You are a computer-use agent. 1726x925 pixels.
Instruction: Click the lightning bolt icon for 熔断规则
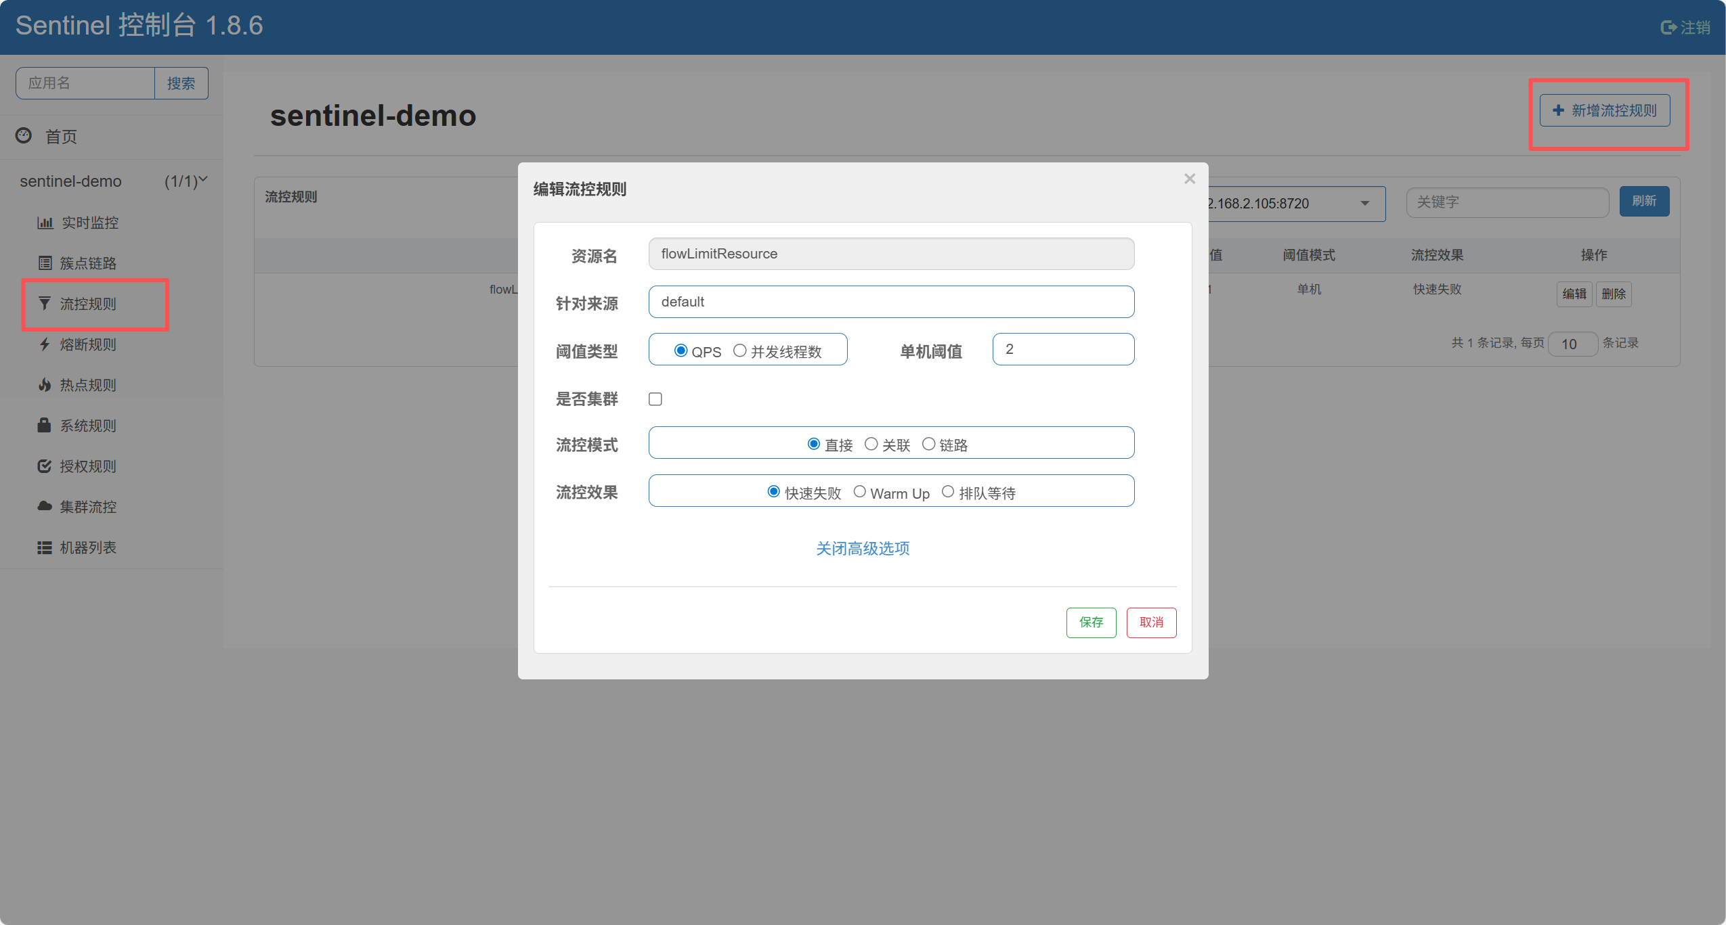[x=45, y=344]
